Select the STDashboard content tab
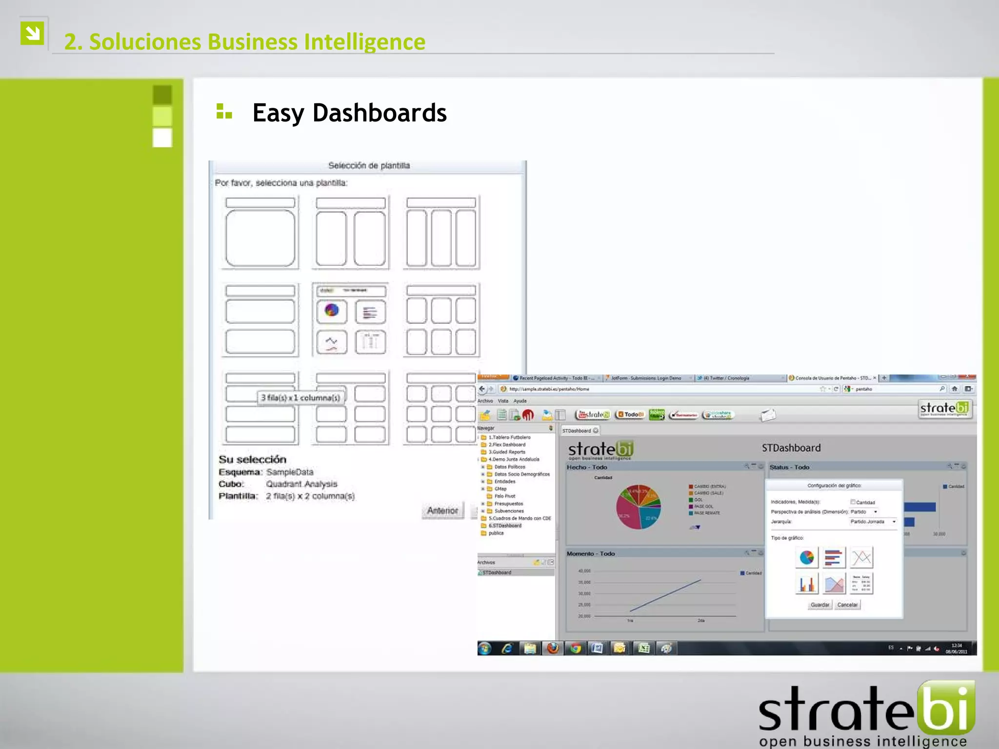The height and width of the screenshot is (749, 999). (x=579, y=431)
